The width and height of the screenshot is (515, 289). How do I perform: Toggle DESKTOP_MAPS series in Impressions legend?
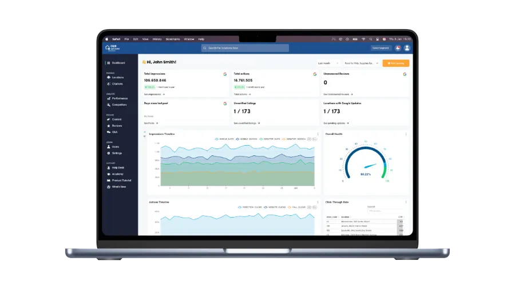[x=270, y=139]
